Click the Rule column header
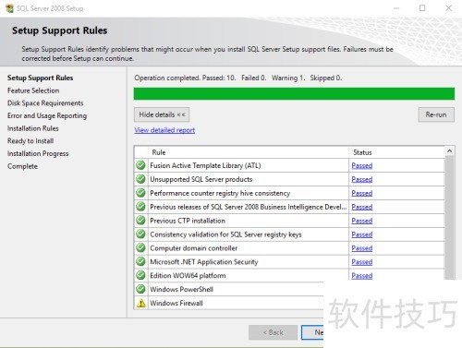Viewport: 462px width, 348px height. [x=249, y=152]
